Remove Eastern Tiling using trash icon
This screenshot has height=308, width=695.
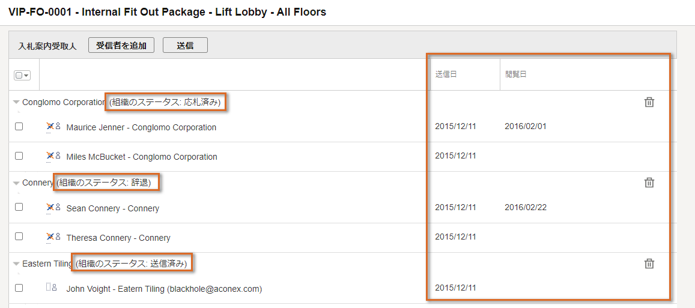tap(649, 264)
